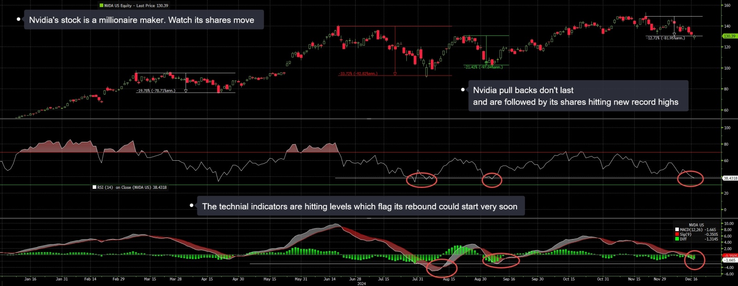Viewport: 738px width, 286px height.
Task: Click the "-12.72% (-81.95%ann.)" change label
Action: point(666,38)
